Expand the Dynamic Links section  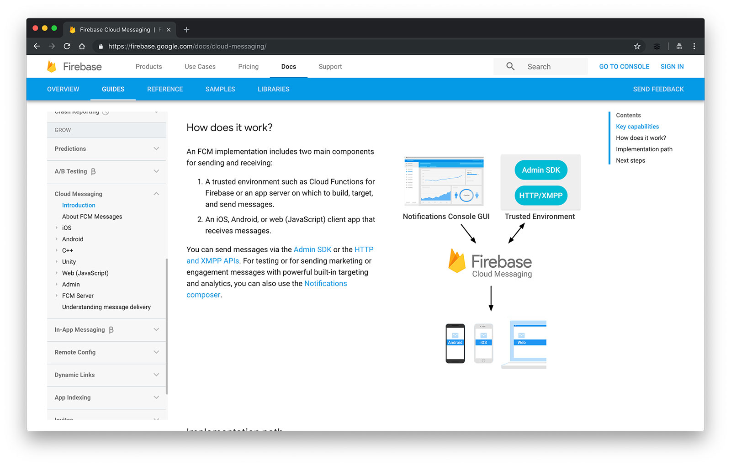pos(156,375)
